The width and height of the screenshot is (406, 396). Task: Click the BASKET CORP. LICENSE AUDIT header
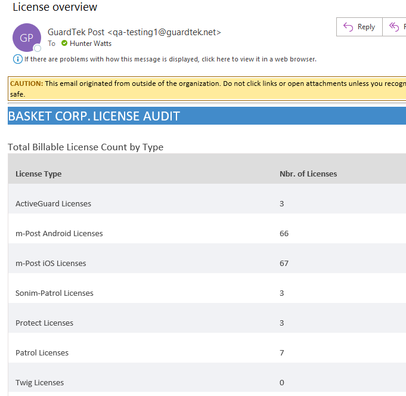tap(207, 116)
